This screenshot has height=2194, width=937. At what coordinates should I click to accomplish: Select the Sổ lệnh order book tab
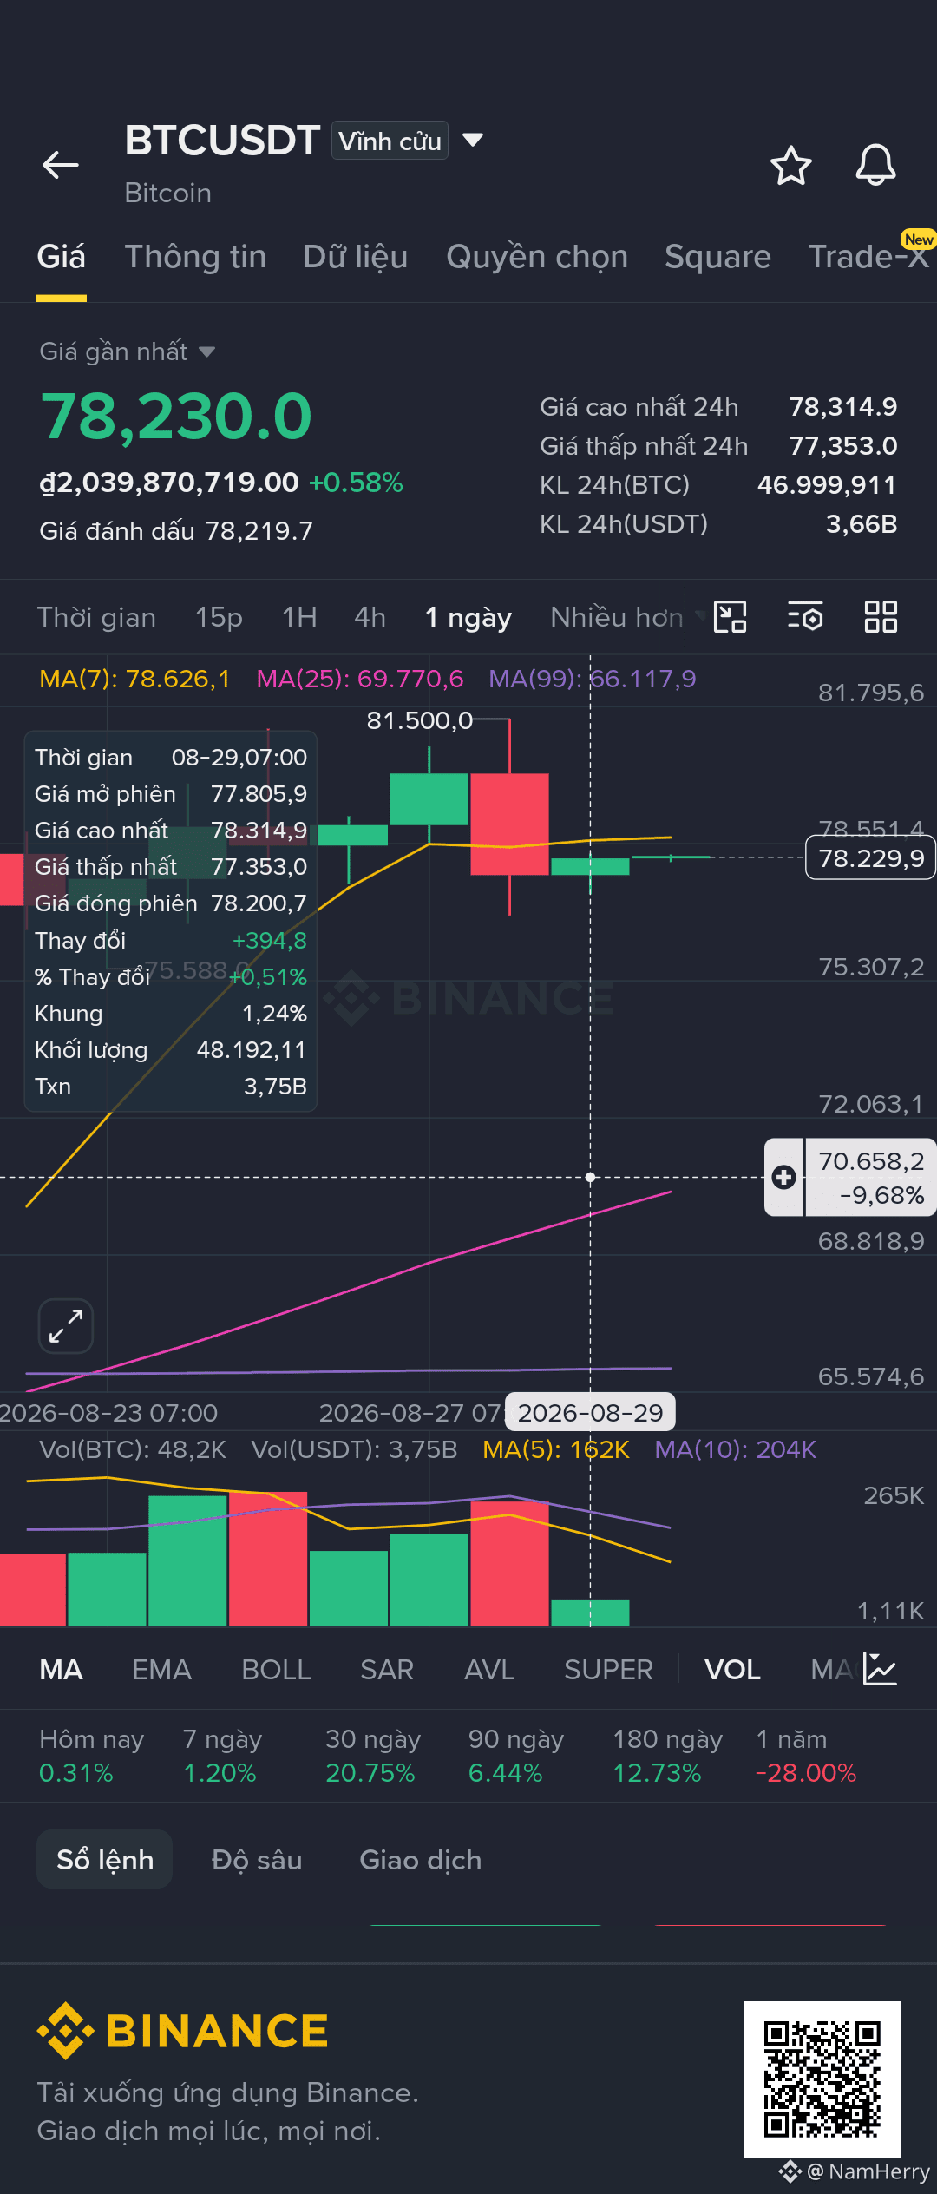tap(104, 1859)
